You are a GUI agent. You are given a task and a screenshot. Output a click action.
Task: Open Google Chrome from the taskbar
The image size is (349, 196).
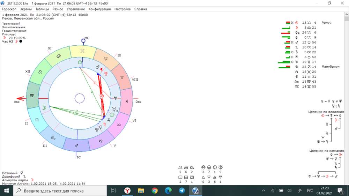coord(155,191)
